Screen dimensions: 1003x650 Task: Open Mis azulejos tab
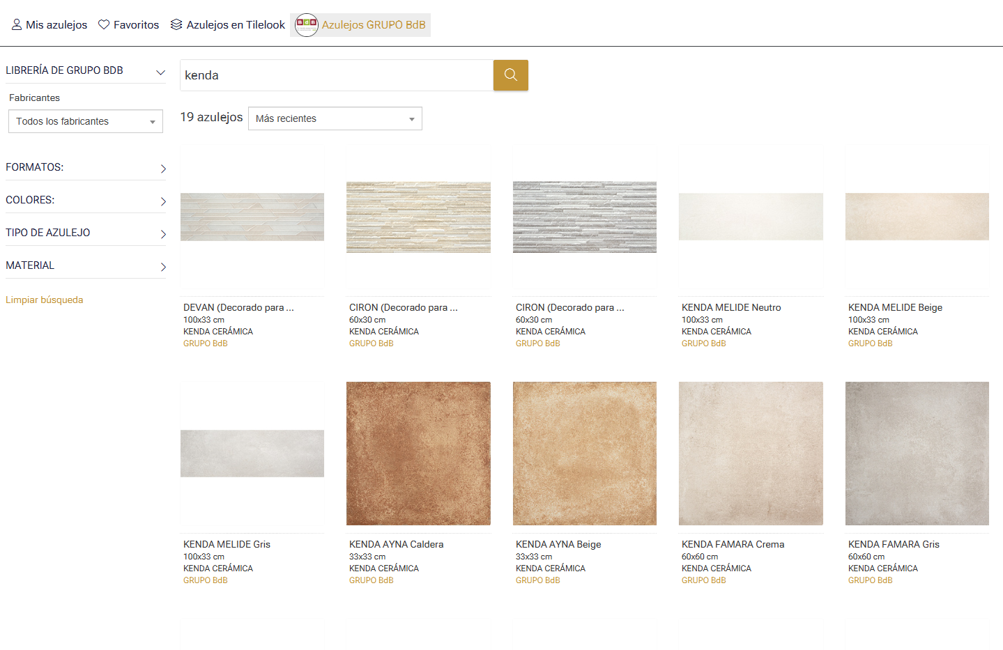pos(49,25)
